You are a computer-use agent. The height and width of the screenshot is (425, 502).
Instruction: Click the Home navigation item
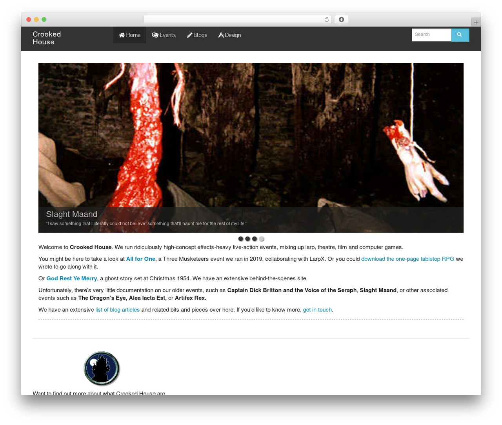pyautogui.click(x=129, y=35)
